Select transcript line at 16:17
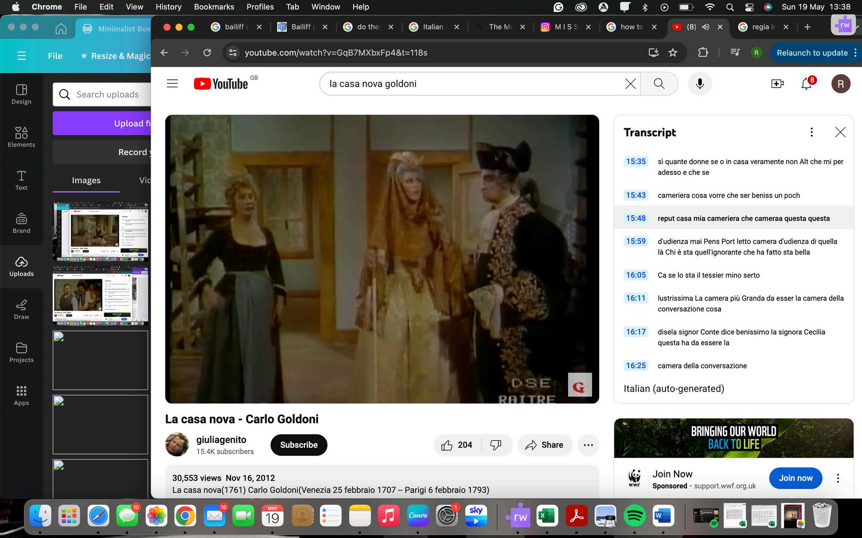 734,337
